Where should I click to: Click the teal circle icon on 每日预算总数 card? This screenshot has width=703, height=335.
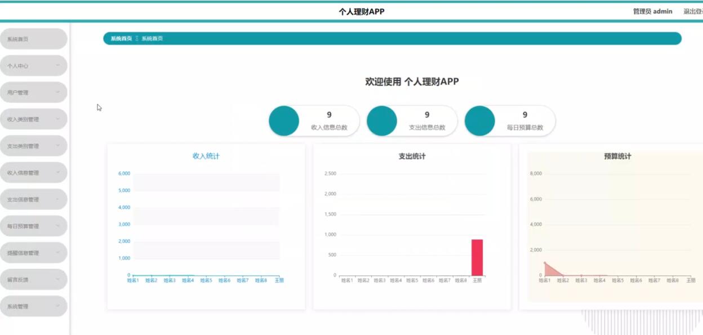(x=479, y=120)
